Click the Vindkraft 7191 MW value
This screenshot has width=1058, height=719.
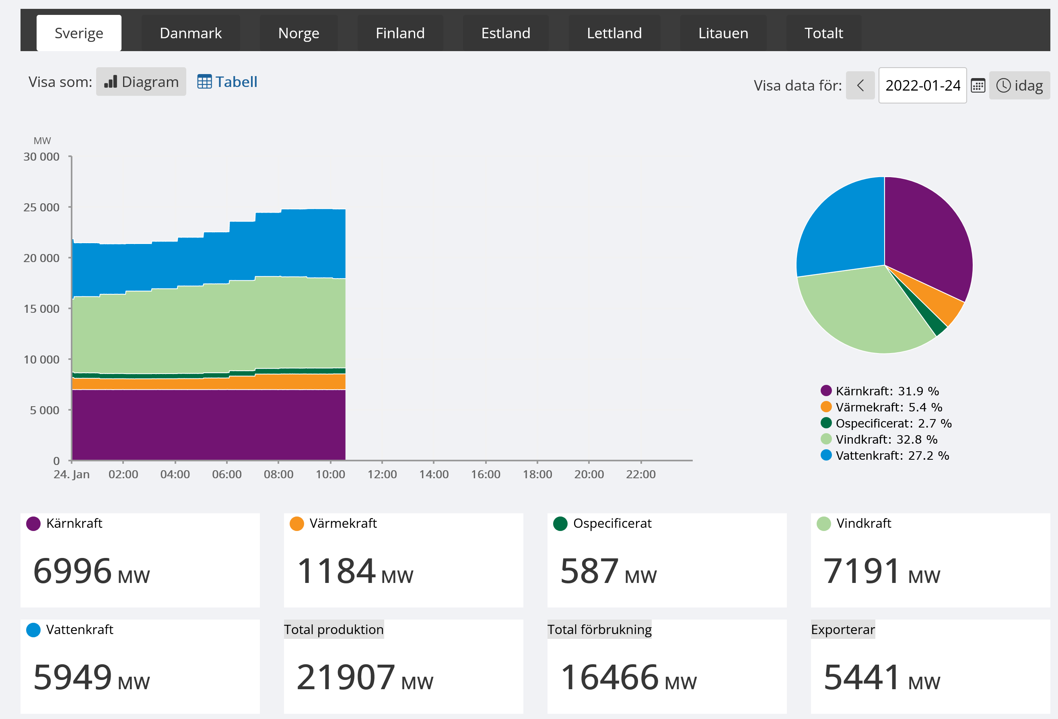882,571
